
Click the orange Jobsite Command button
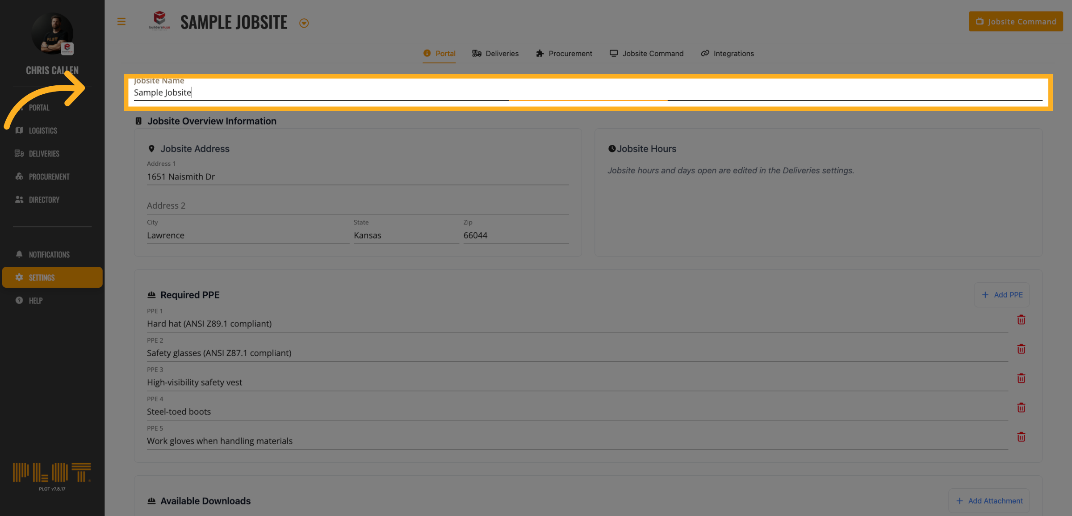pyautogui.click(x=1015, y=21)
